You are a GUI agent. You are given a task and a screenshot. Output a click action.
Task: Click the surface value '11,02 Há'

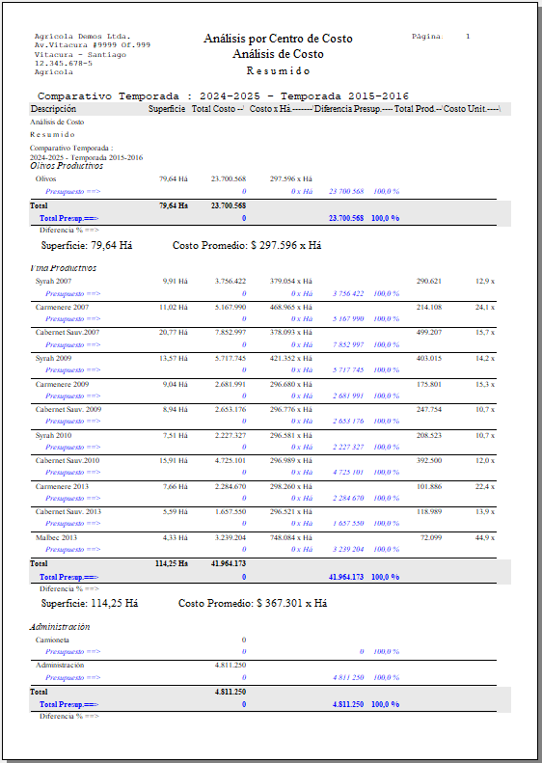(x=174, y=307)
